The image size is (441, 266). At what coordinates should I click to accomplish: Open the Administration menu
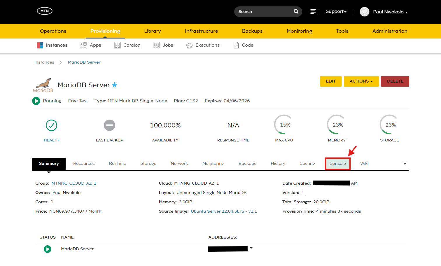click(x=390, y=31)
